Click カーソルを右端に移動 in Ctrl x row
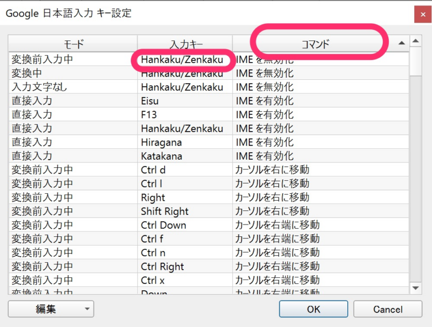 (x=321, y=280)
